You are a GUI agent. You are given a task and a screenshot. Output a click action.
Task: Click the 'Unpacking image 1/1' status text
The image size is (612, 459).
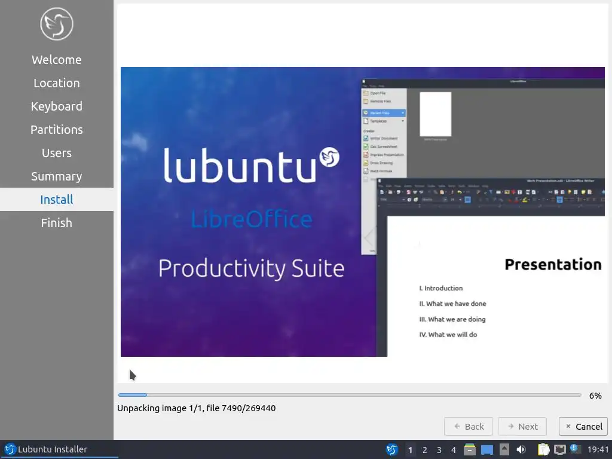point(196,408)
